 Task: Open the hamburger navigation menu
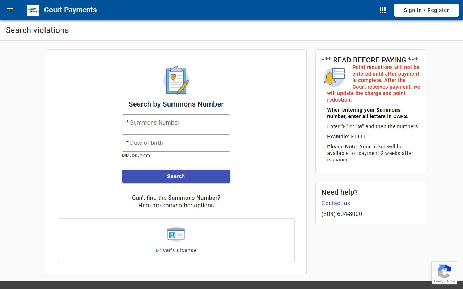(10, 10)
